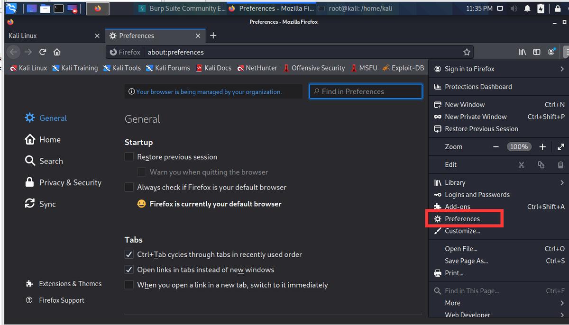Expand Sign in to Firefox submenu
The width and height of the screenshot is (569, 325).
pos(562,69)
